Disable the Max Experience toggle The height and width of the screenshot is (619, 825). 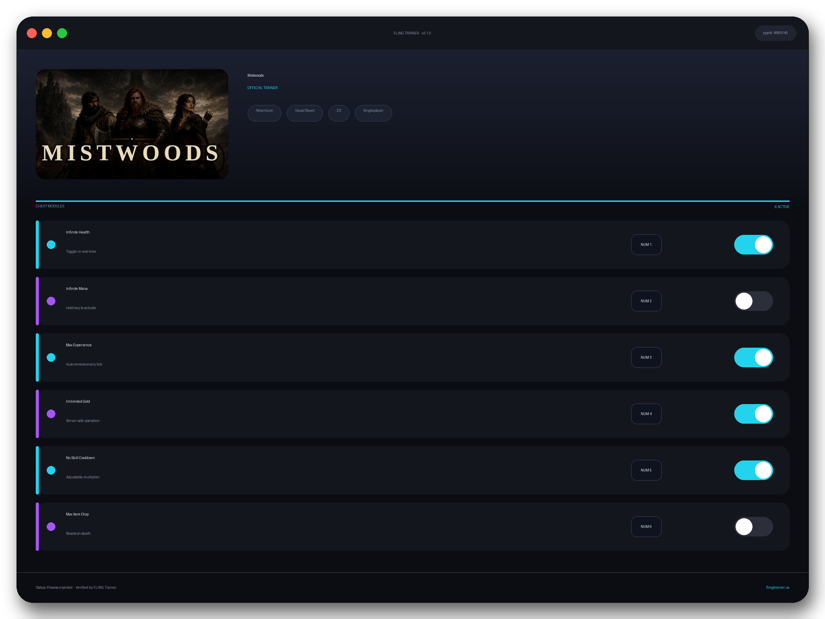(753, 357)
